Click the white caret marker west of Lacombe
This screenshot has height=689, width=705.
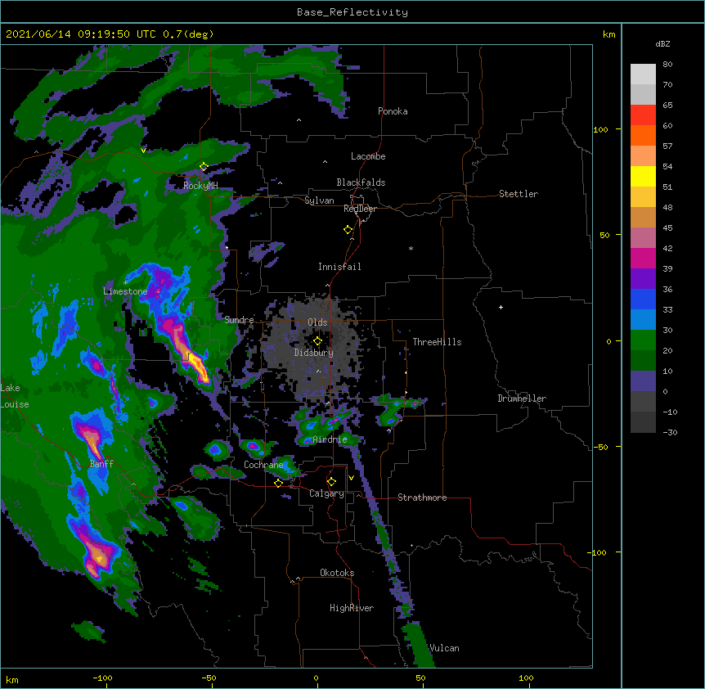click(x=325, y=161)
